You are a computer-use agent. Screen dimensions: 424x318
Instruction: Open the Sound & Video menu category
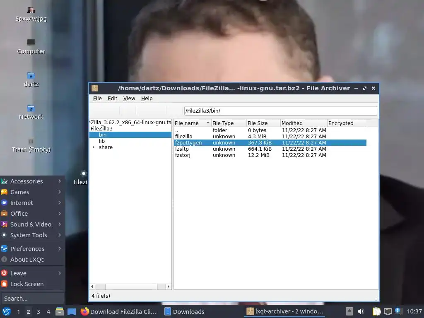coord(32,224)
